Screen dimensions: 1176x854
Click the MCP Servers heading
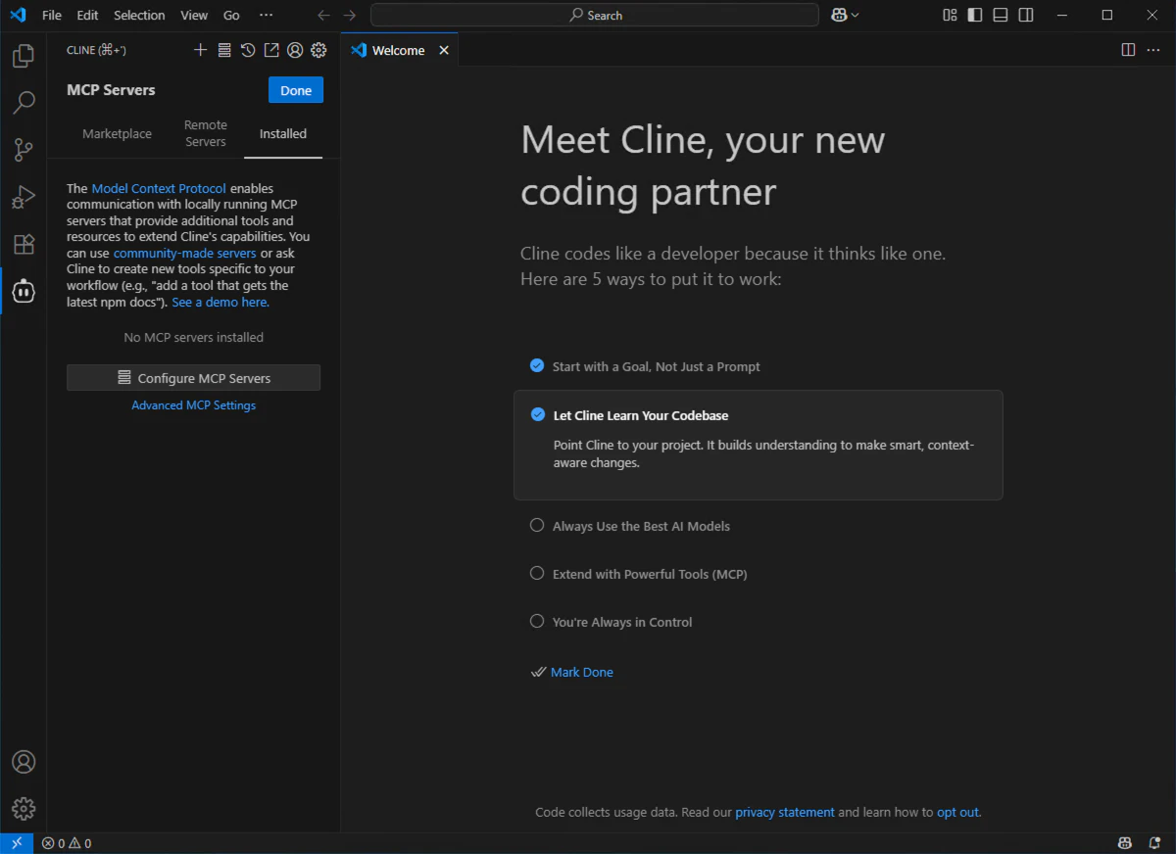[x=111, y=90]
